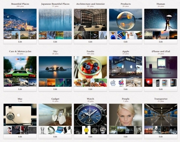Open berry parfait cover of Foodie

click(90, 67)
